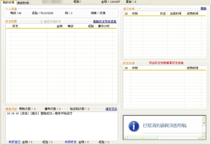The width and height of the screenshot is (211, 145).
Task: Click the 等级:40 text
Action: tap(16, 13)
